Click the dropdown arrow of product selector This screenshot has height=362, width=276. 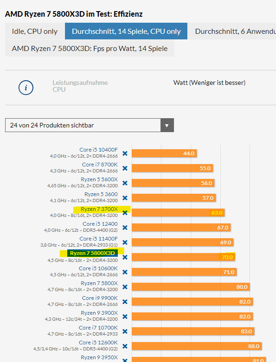tap(167, 125)
